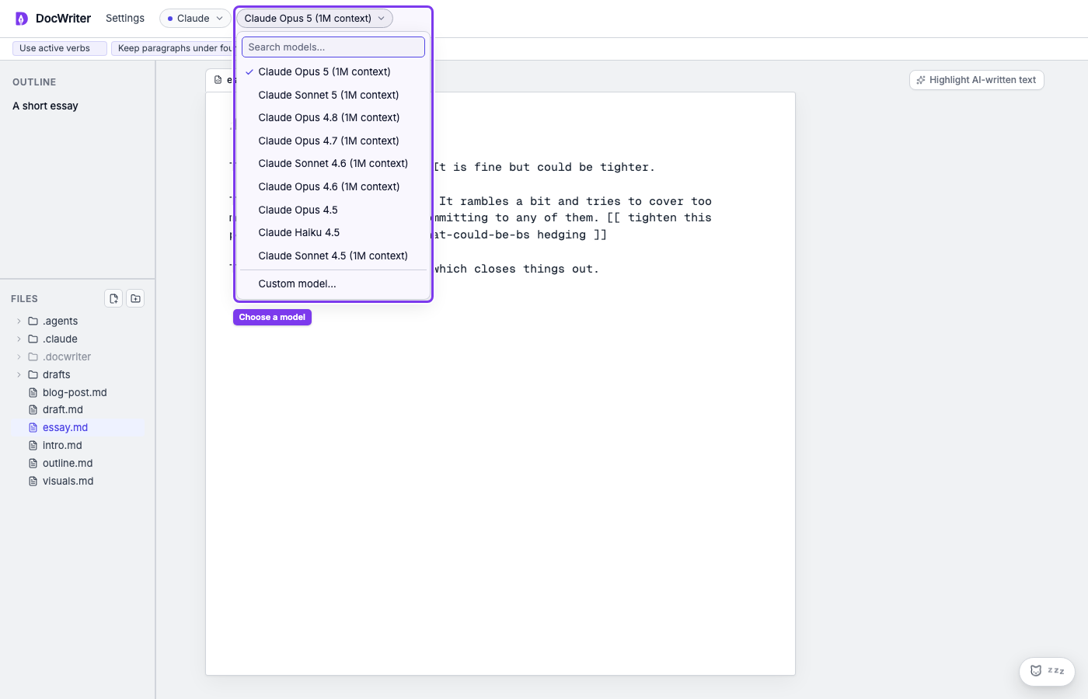Screen dimensions: 1088x699
Task: Click the folder icon beside .docwriter
Action: click(x=33, y=356)
